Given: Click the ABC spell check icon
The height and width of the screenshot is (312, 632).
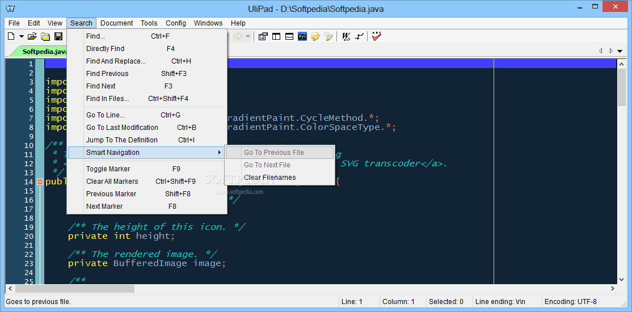Looking at the screenshot, I should 377,36.
